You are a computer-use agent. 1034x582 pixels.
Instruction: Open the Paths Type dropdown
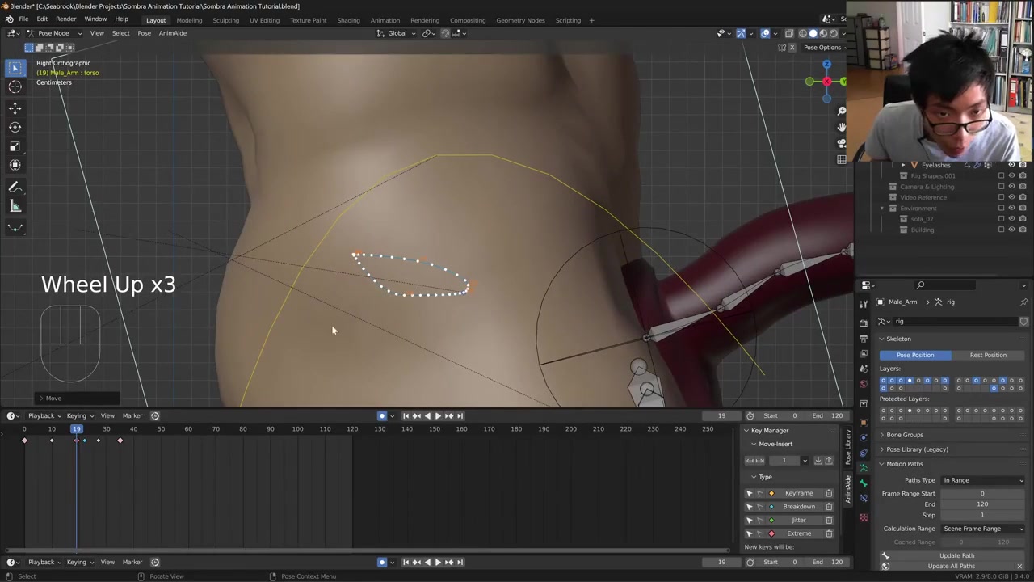click(982, 480)
